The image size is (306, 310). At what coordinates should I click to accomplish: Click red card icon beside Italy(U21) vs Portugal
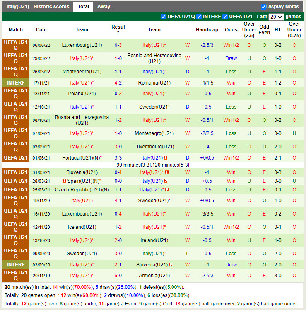tap(166, 158)
